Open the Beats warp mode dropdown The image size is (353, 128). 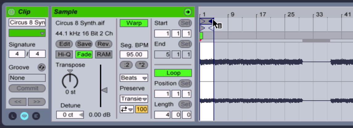click(x=134, y=78)
